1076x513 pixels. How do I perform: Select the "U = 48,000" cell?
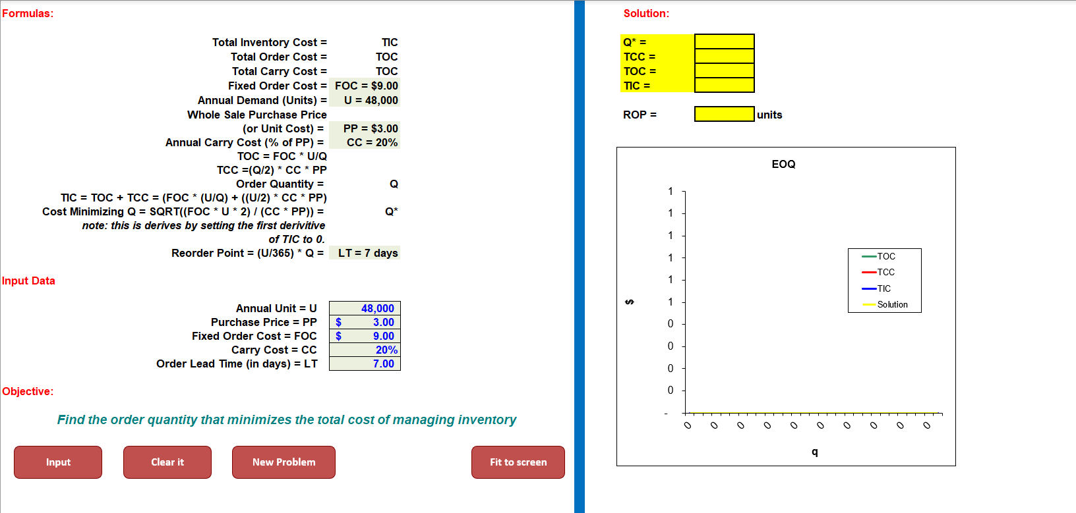tap(365, 100)
